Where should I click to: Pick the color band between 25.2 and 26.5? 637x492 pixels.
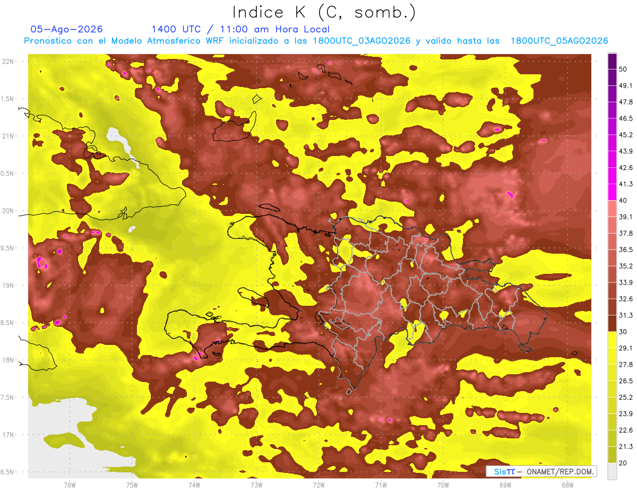pyautogui.click(x=613, y=389)
